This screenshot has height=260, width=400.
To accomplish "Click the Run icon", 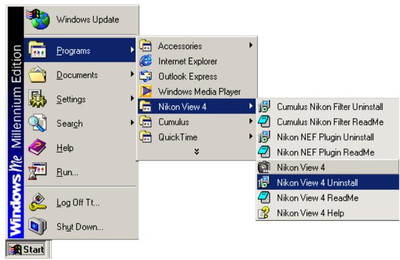I will 38,172.
